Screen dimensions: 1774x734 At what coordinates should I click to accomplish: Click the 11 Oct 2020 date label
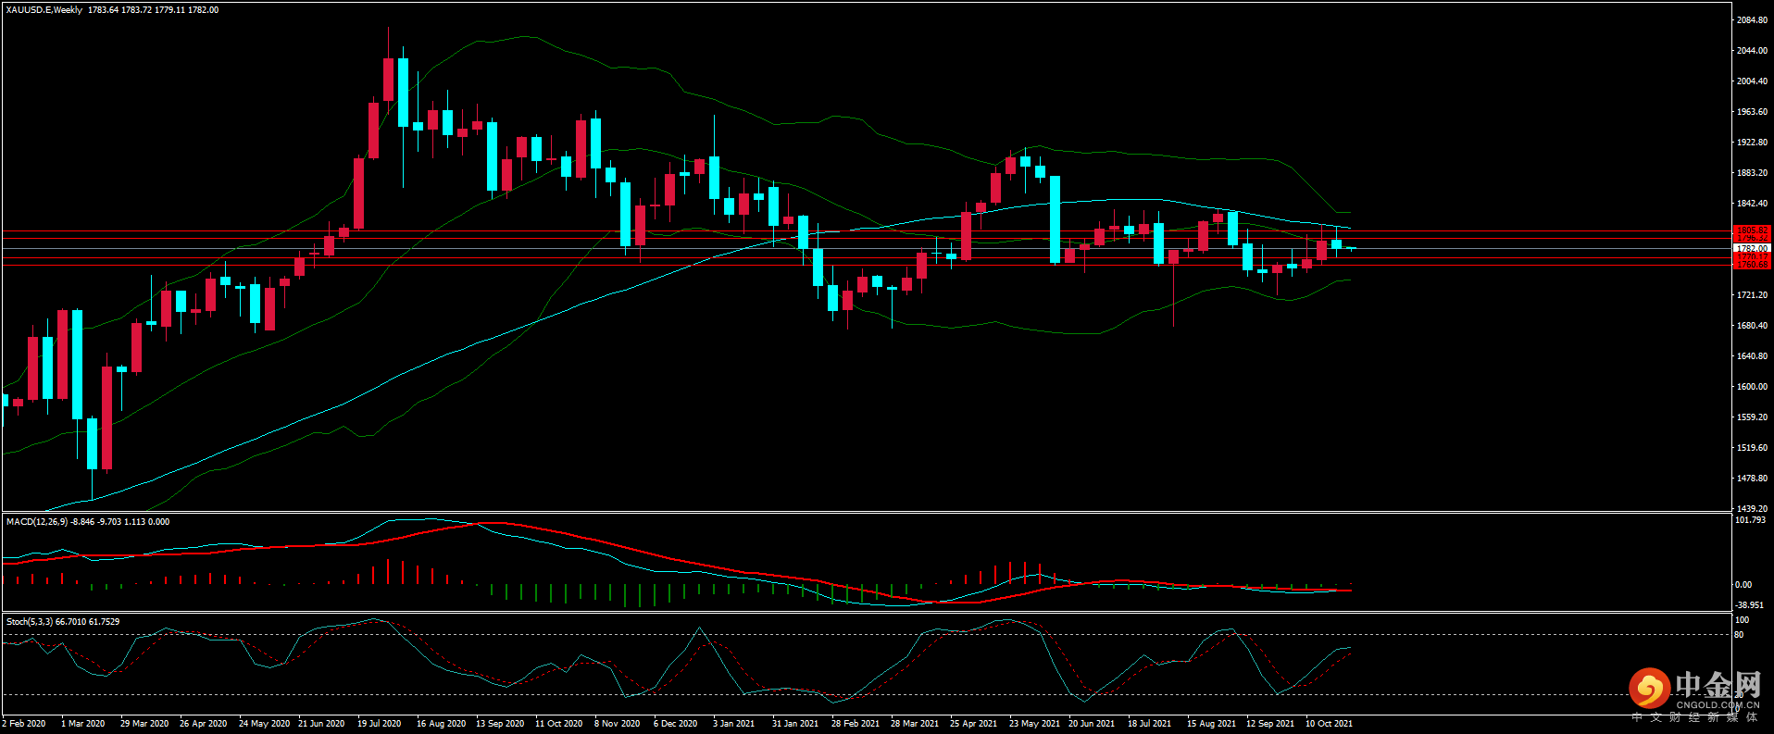click(x=559, y=724)
